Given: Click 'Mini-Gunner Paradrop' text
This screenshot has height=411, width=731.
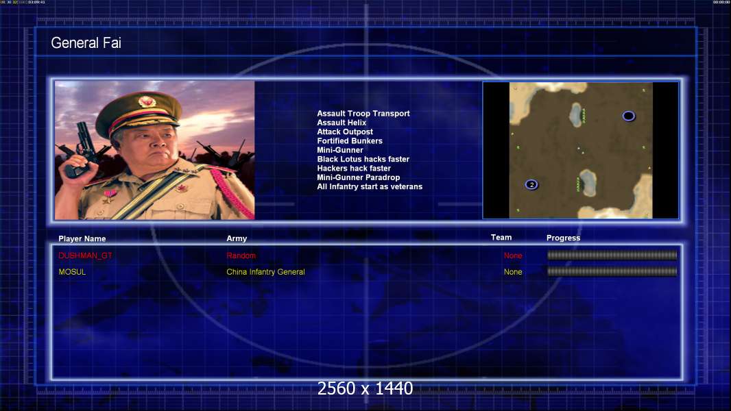Looking at the screenshot, I should tap(358, 177).
